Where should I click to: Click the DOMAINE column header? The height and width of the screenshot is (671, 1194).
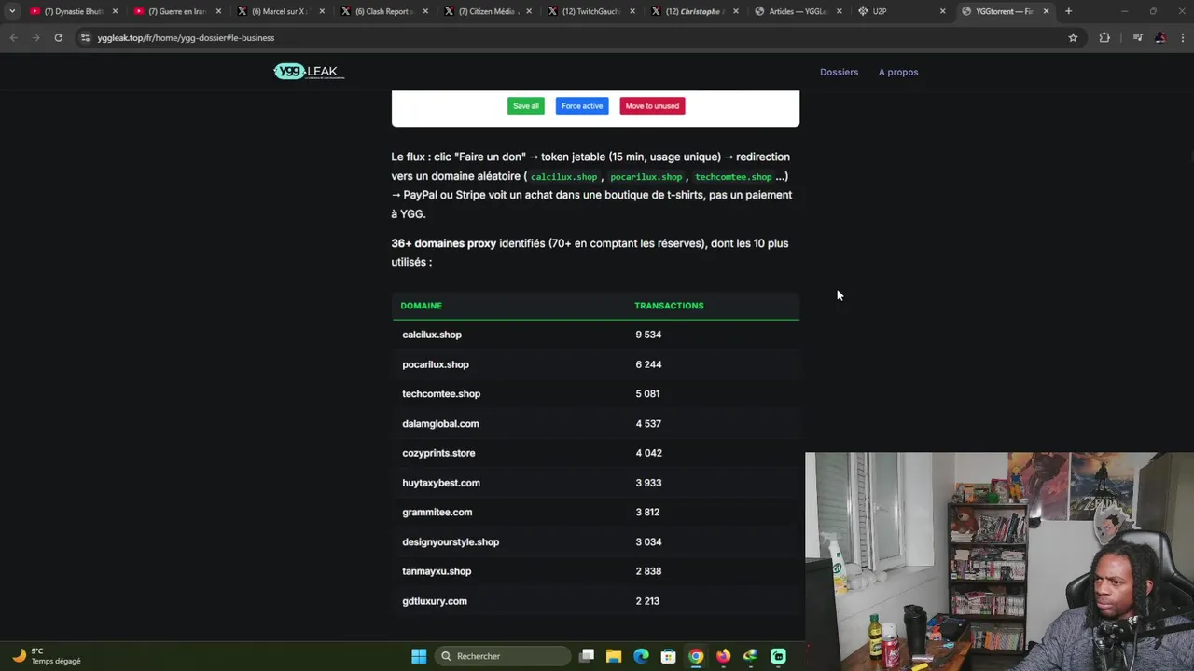click(421, 306)
